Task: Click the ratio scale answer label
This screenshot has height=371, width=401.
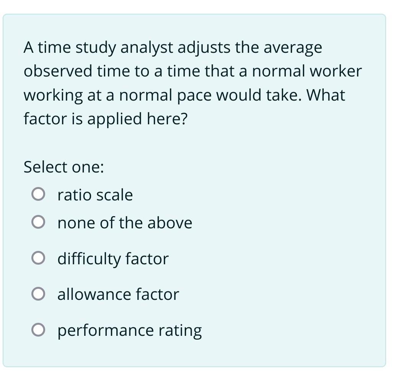Action: (x=95, y=194)
